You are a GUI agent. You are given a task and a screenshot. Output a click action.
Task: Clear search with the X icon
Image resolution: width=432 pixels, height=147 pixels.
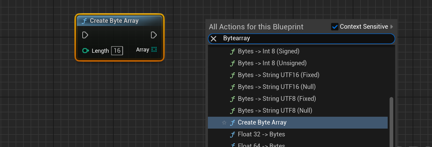[x=214, y=39]
